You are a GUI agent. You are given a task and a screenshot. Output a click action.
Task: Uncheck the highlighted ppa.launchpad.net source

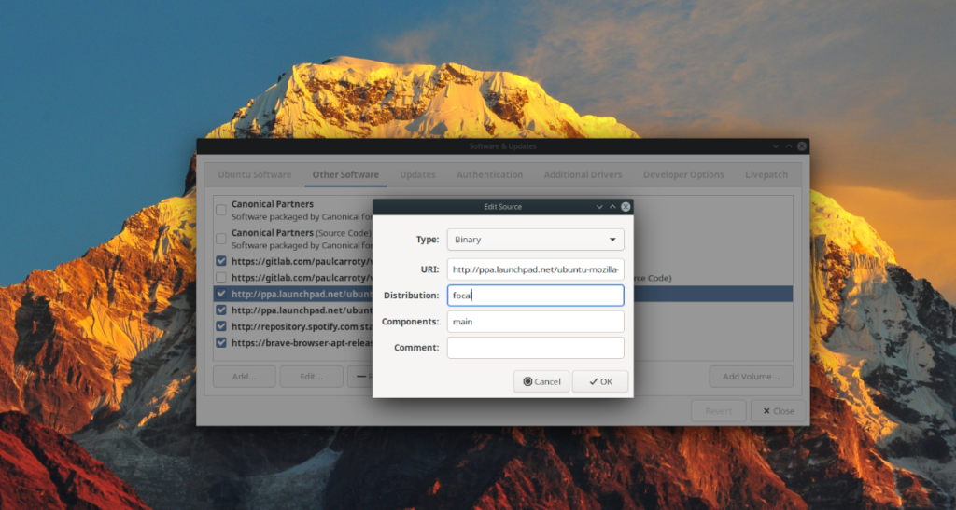(221, 294)
